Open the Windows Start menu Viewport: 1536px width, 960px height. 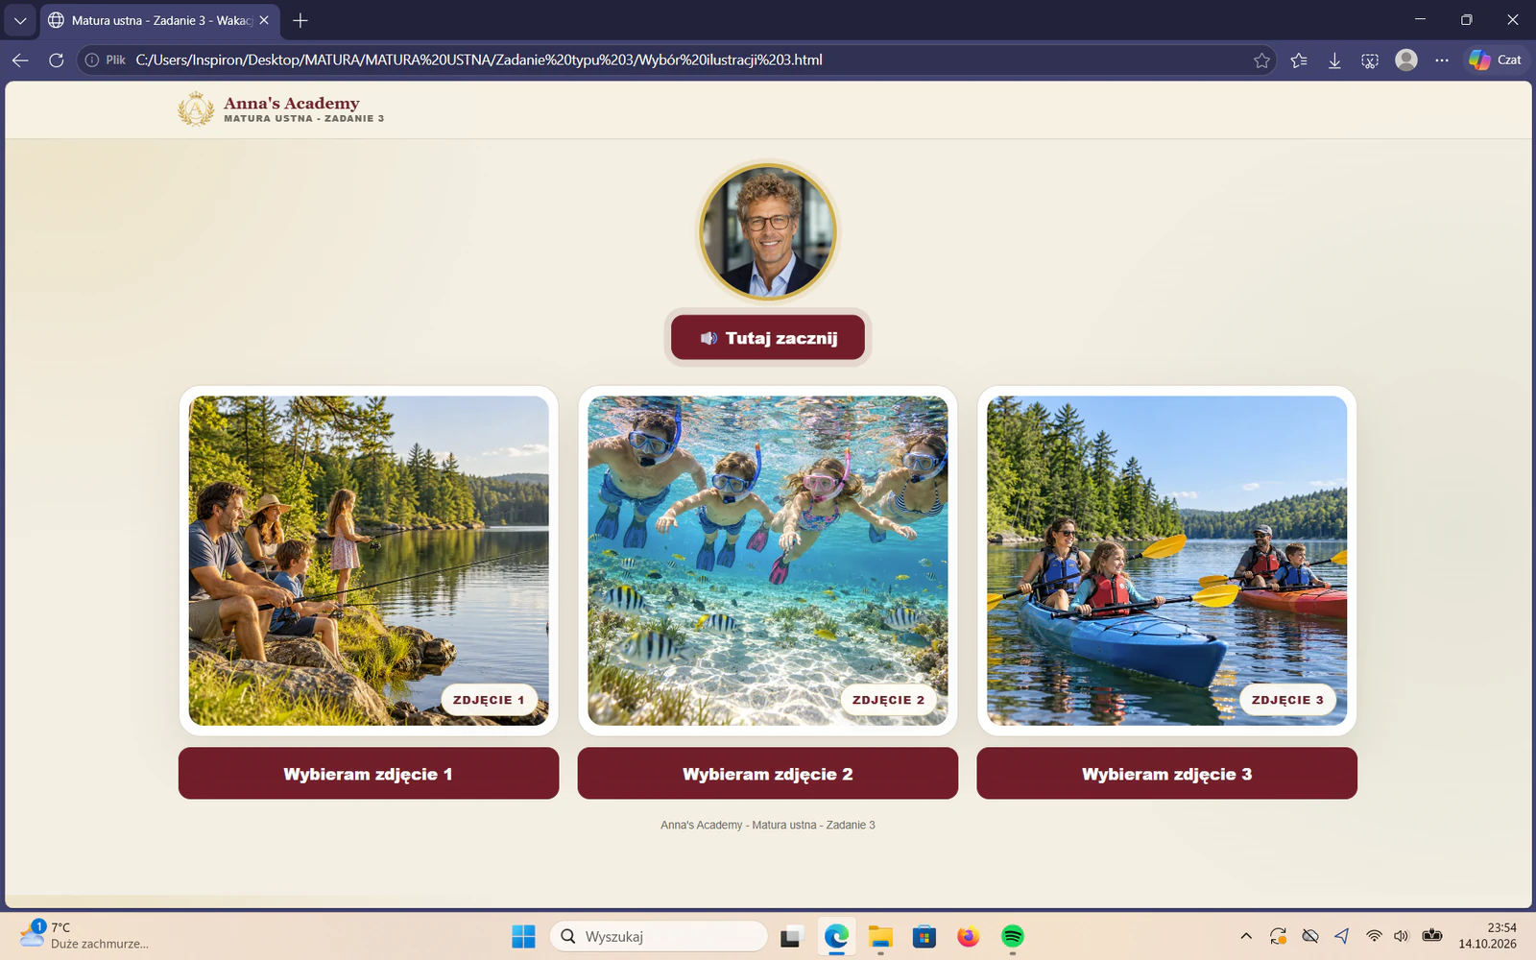[x=523, y=936]
